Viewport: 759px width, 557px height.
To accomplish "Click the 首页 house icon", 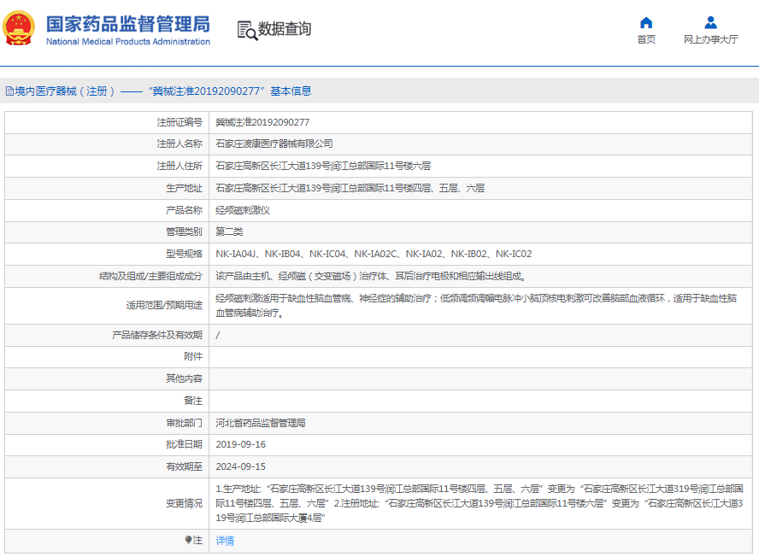I will coord(646,22).
